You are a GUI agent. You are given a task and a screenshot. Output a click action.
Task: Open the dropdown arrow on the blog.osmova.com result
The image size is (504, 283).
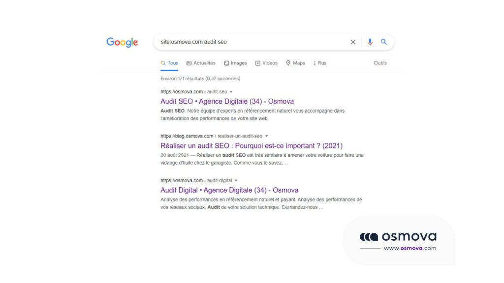266,136
